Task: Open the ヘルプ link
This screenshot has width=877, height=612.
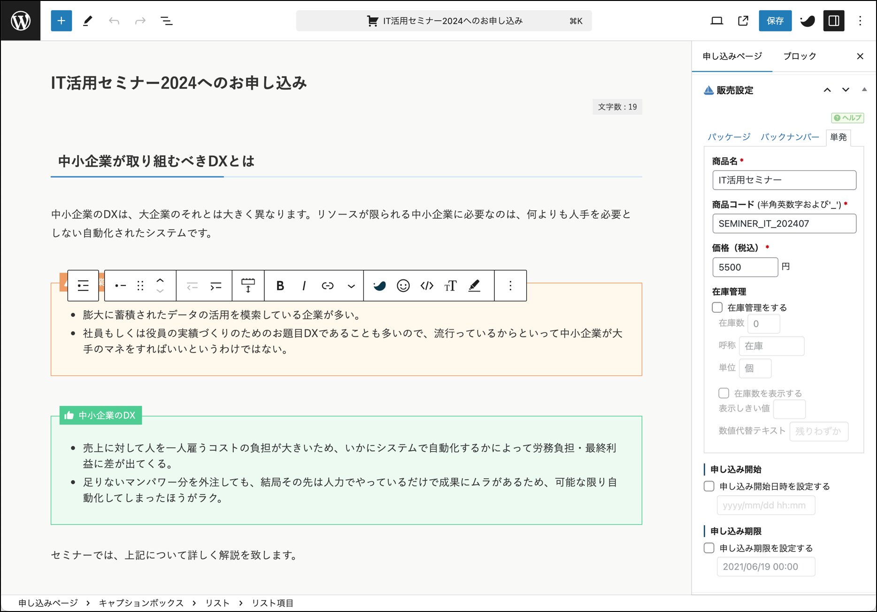Action: [x=847, y=118]
